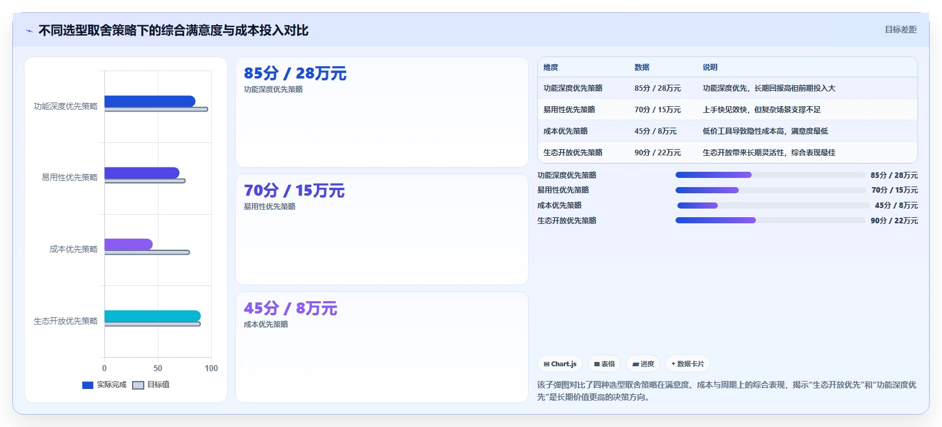Click table data cell 45分 / 8万元
This screenshot has height=427, width=942.
655,131
